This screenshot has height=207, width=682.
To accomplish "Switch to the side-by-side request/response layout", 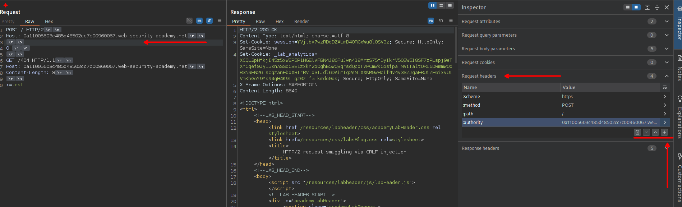I will pyautogui.click(x=433, y=5).
